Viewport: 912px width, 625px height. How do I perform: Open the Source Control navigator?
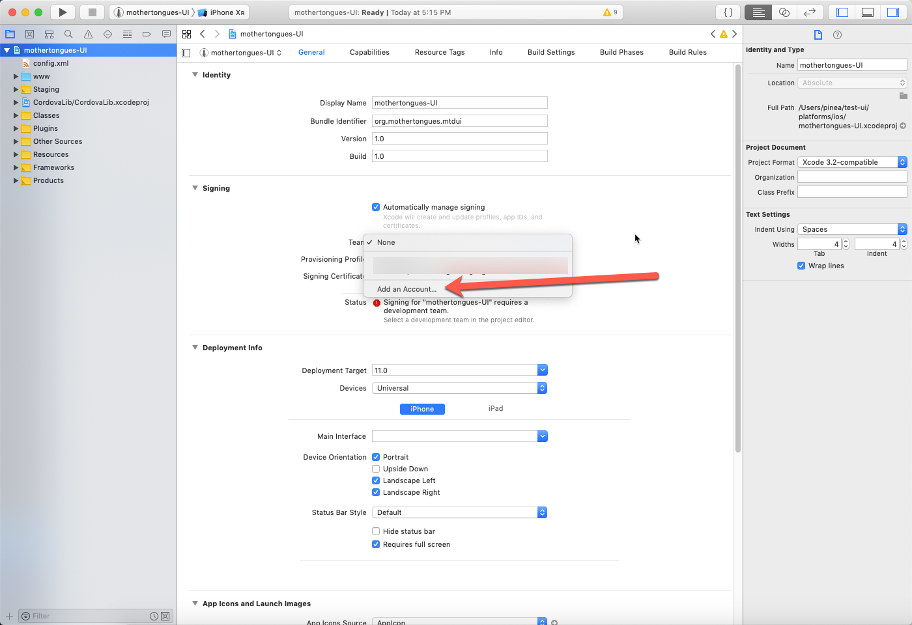tap(29, 34)
